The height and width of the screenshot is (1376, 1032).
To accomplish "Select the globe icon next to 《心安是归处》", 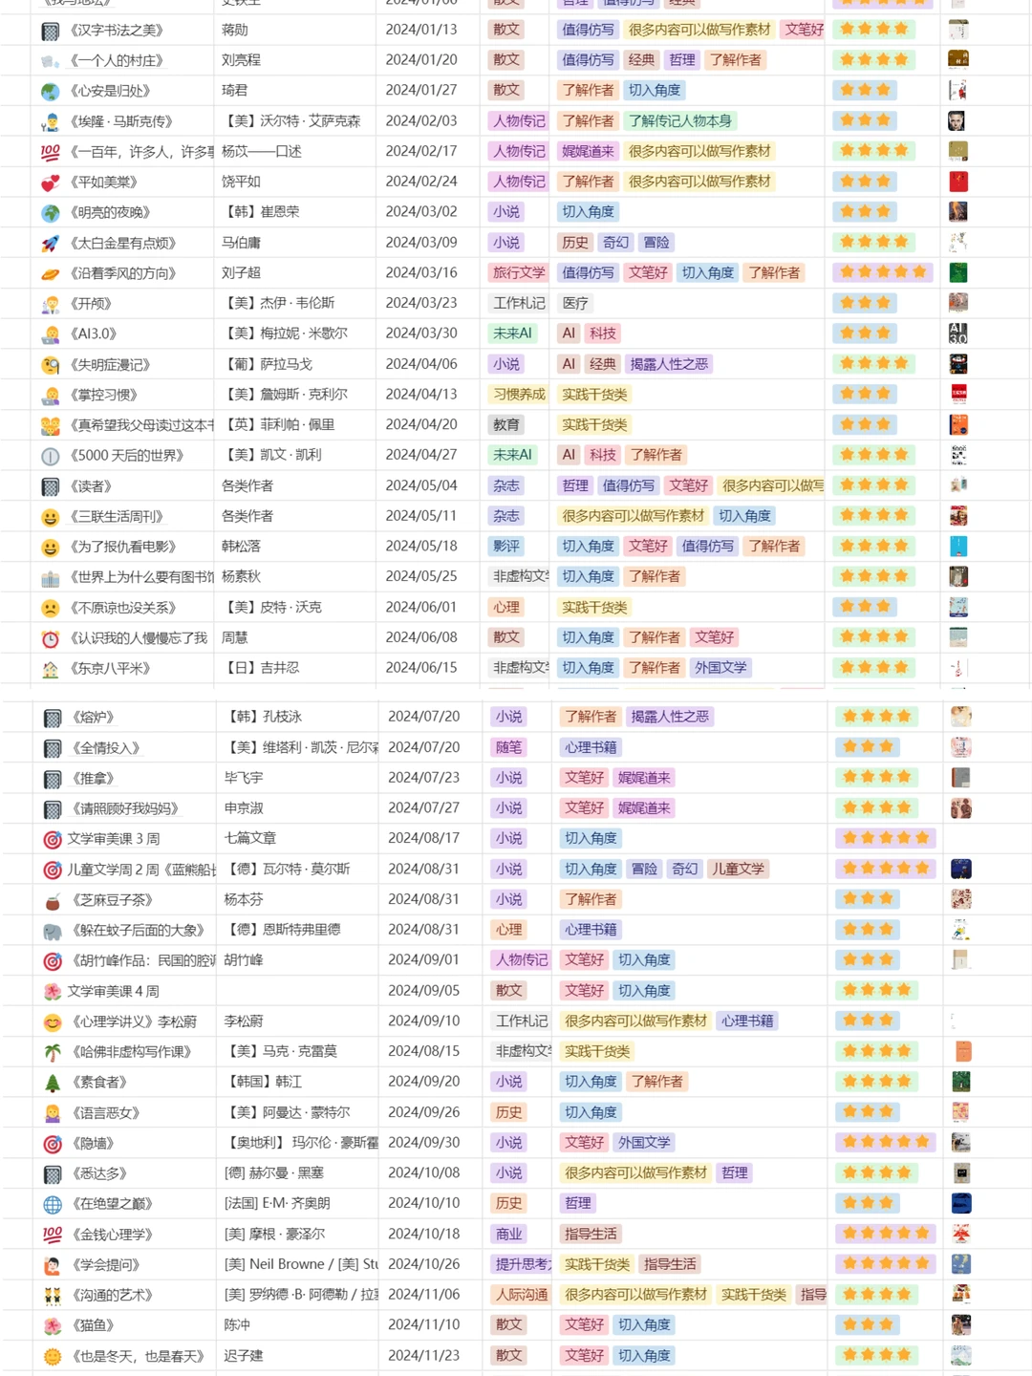I will coord(50,91).
